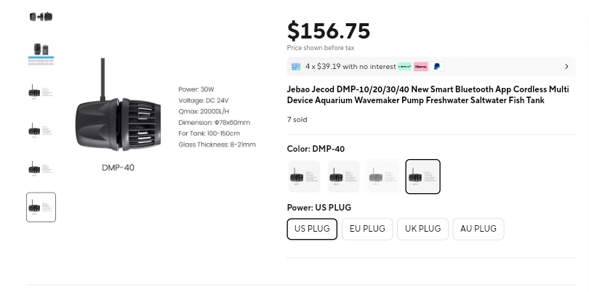589x292 pixels.
Task: Pick the greyed-out third color swatch
Action: coord(383,177)
